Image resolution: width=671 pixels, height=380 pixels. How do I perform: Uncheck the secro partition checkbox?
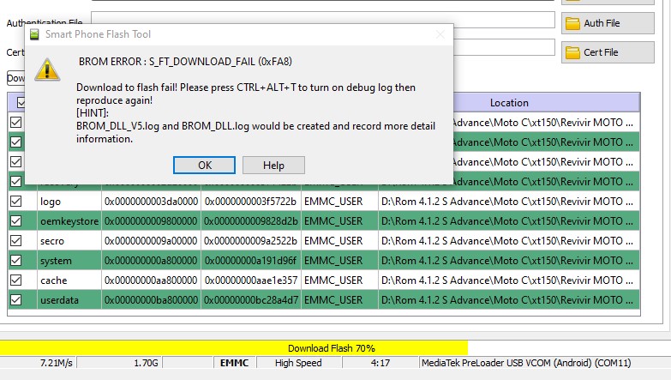15,240
